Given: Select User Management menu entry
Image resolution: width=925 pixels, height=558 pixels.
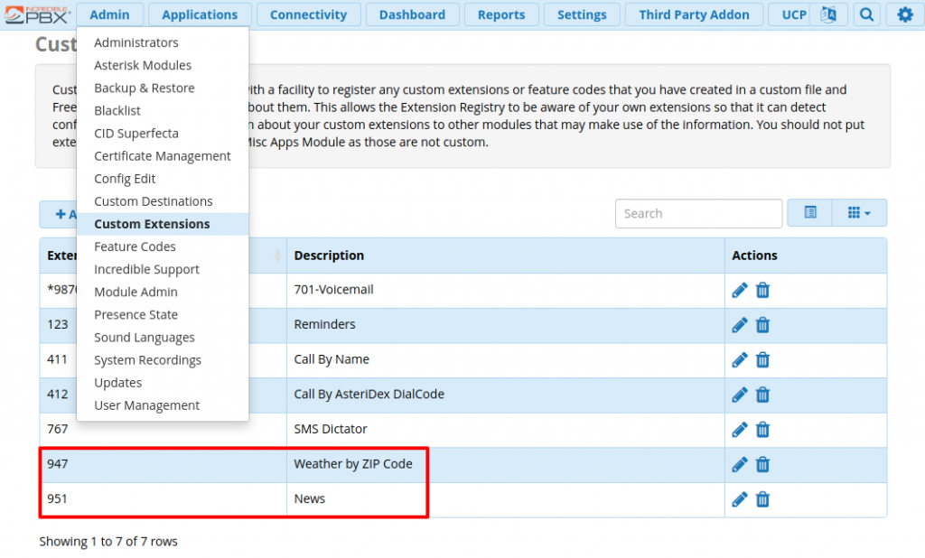Looking at the screenshot, I should point(163,405).
